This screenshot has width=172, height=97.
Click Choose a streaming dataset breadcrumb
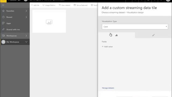113,13
